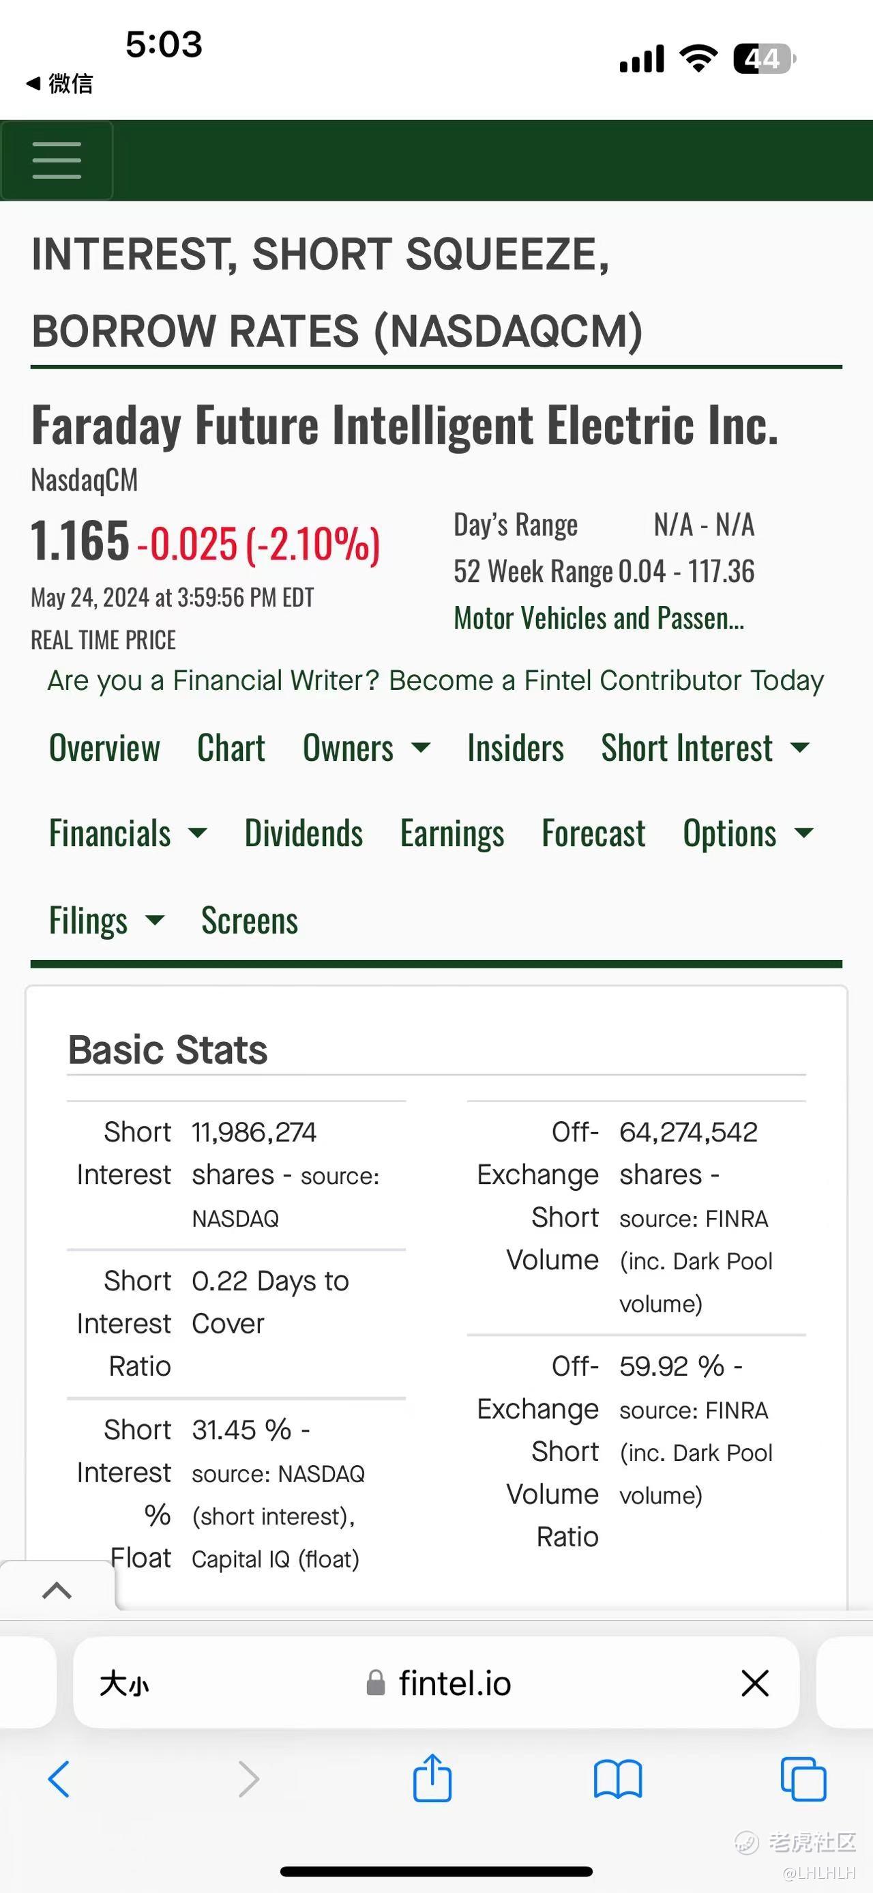The height and width of the screenshot is (1893, 873).
Task: Tap the Safari back arrow
Action: pos(59,1779)
